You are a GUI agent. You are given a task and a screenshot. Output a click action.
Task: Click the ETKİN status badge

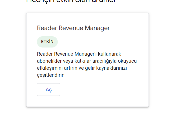pos(47,42)
